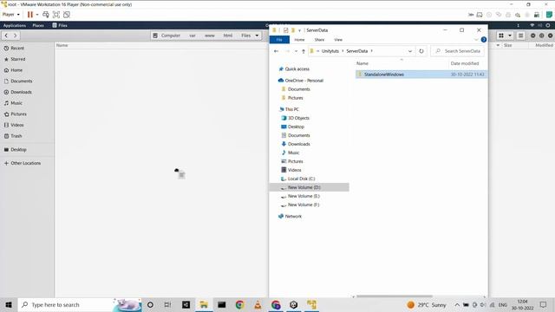Go back in the Linux Files window
Image resolution: width=555 pixels, height=312 pixels.
[x=6, y=36]
